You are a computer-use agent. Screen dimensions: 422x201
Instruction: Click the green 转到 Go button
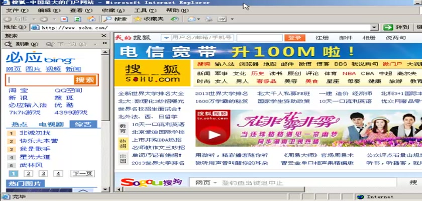point(396,27)
